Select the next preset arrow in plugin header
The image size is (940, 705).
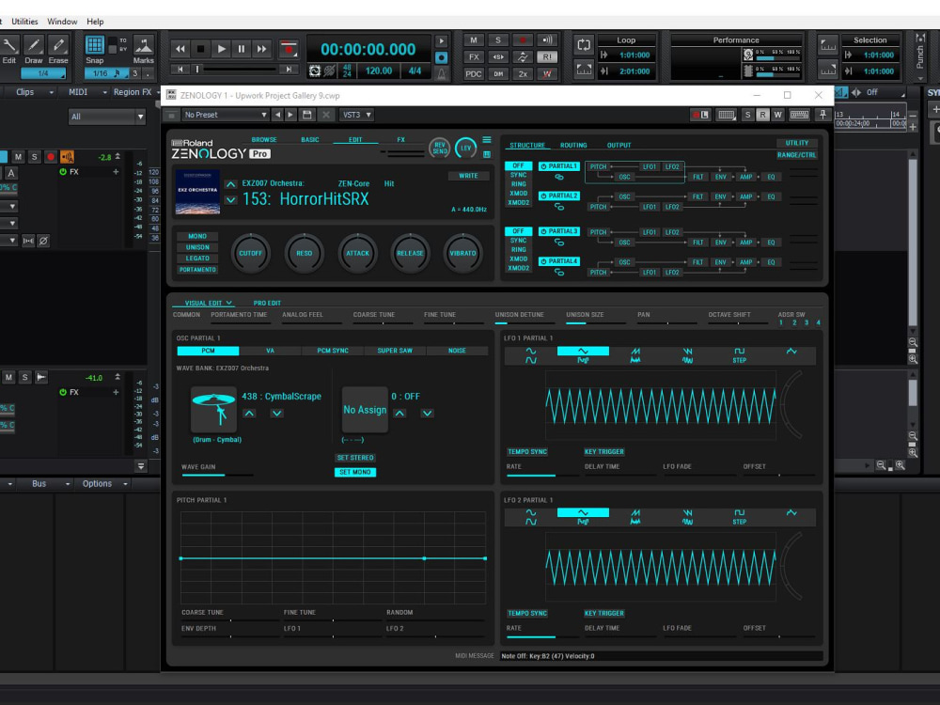290,115
